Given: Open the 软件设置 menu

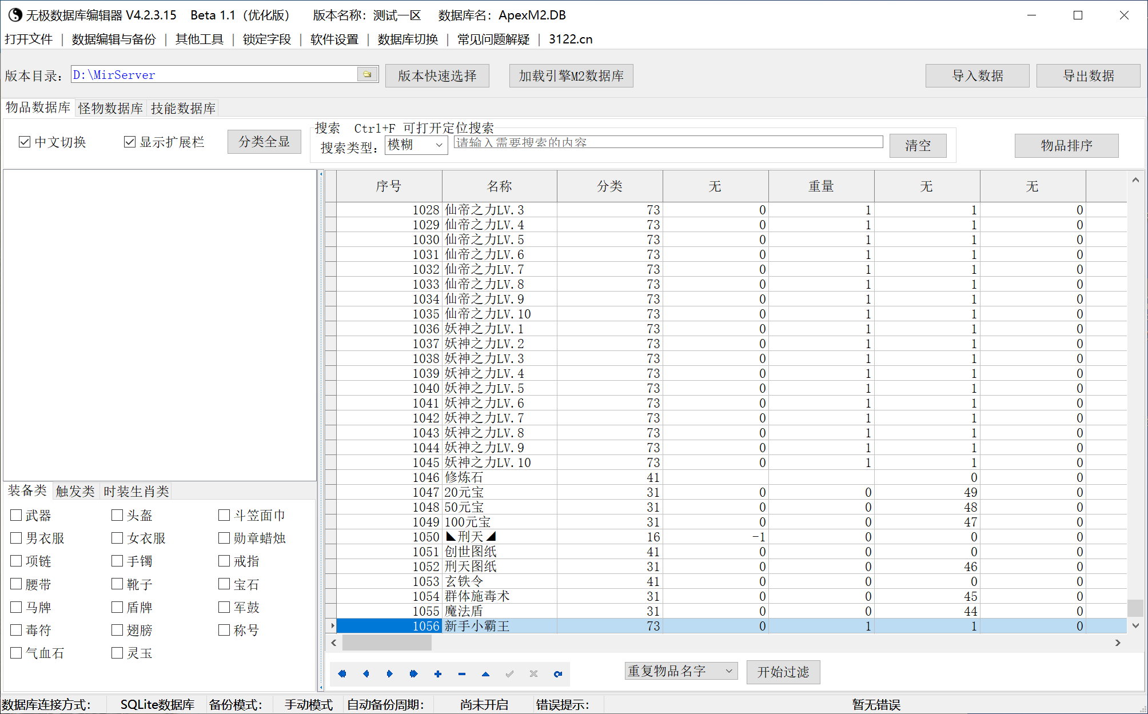Looking at the screenshot, I should point(334,39).
